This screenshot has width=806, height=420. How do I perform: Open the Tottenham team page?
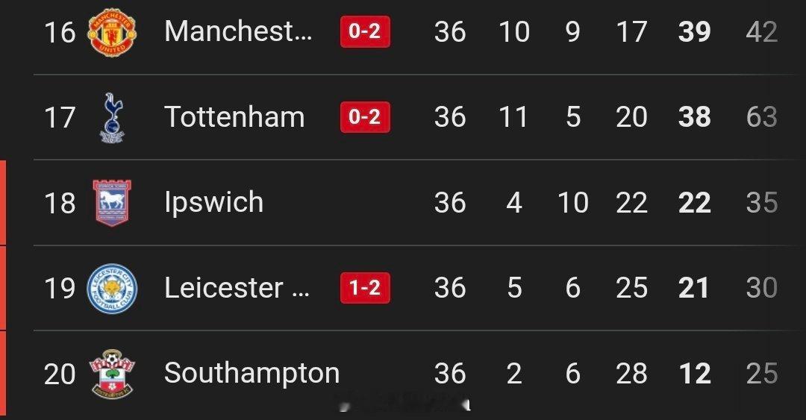[234, 116]
